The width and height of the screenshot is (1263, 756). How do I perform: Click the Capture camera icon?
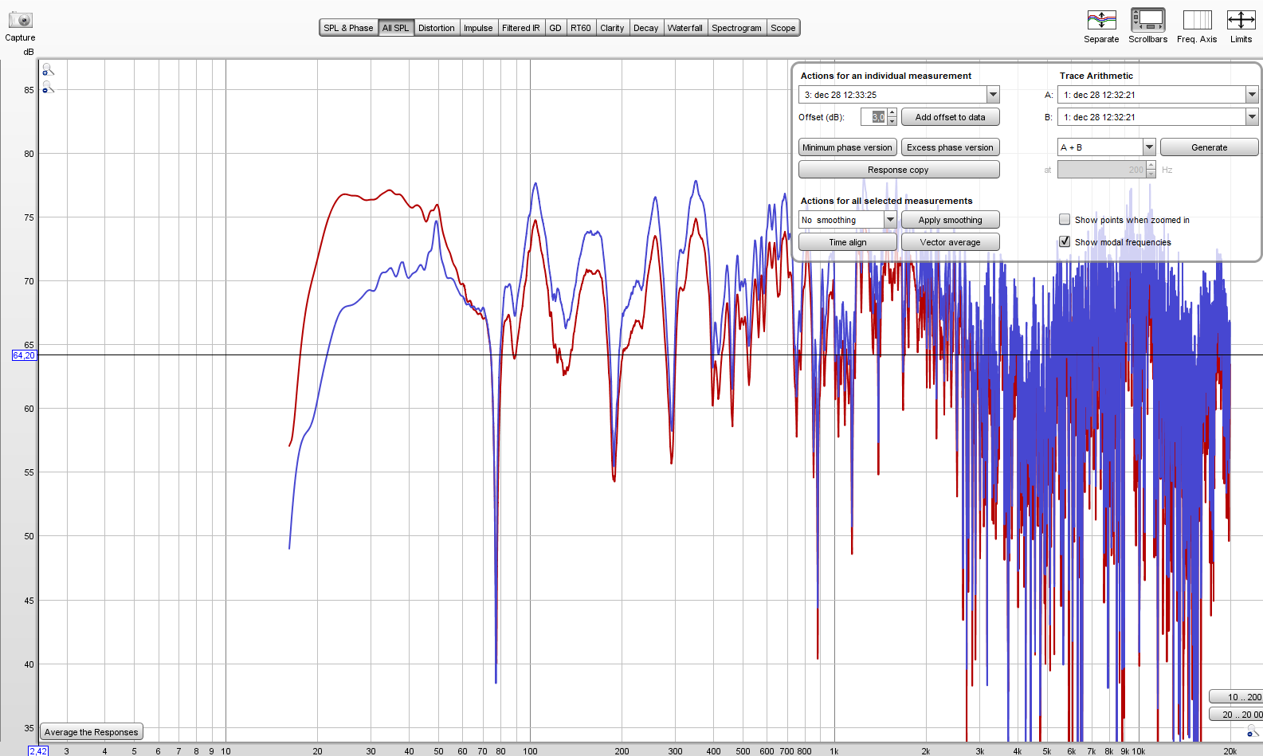pyautogui.click(x=20, y=20)
